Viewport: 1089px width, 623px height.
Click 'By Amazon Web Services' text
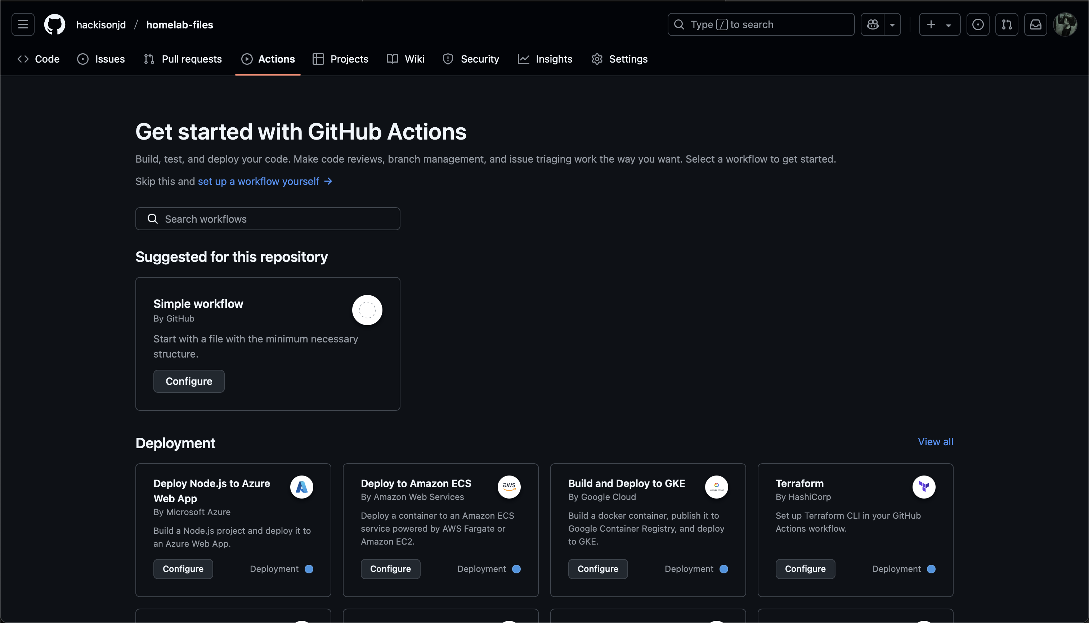point(412,497)
